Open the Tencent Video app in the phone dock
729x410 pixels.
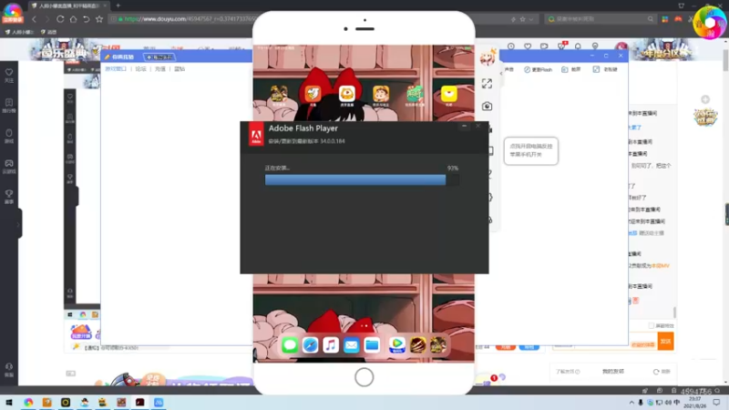[397, 345]
